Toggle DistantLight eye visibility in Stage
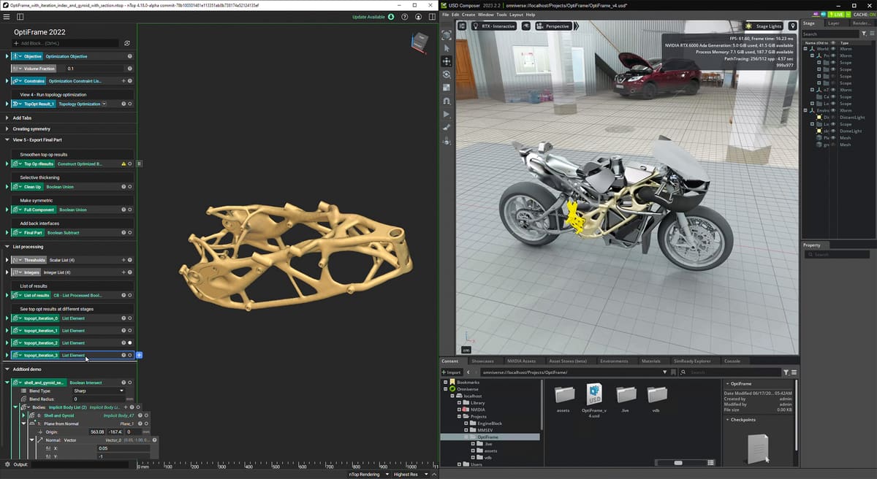The height and width of the screenshot is (479, 877). [x=832, y=117]
